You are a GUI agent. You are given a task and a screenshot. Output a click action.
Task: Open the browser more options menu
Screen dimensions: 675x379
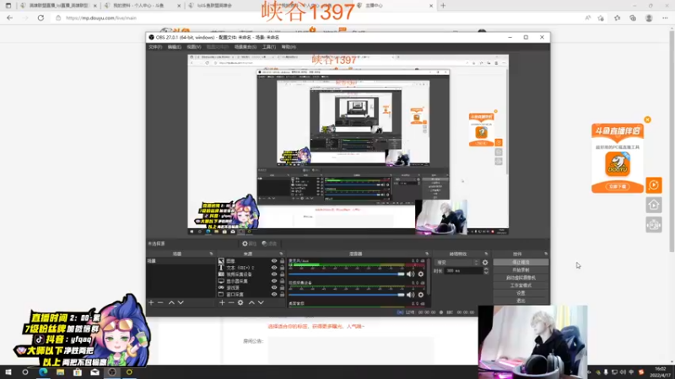tap(665, 18)
